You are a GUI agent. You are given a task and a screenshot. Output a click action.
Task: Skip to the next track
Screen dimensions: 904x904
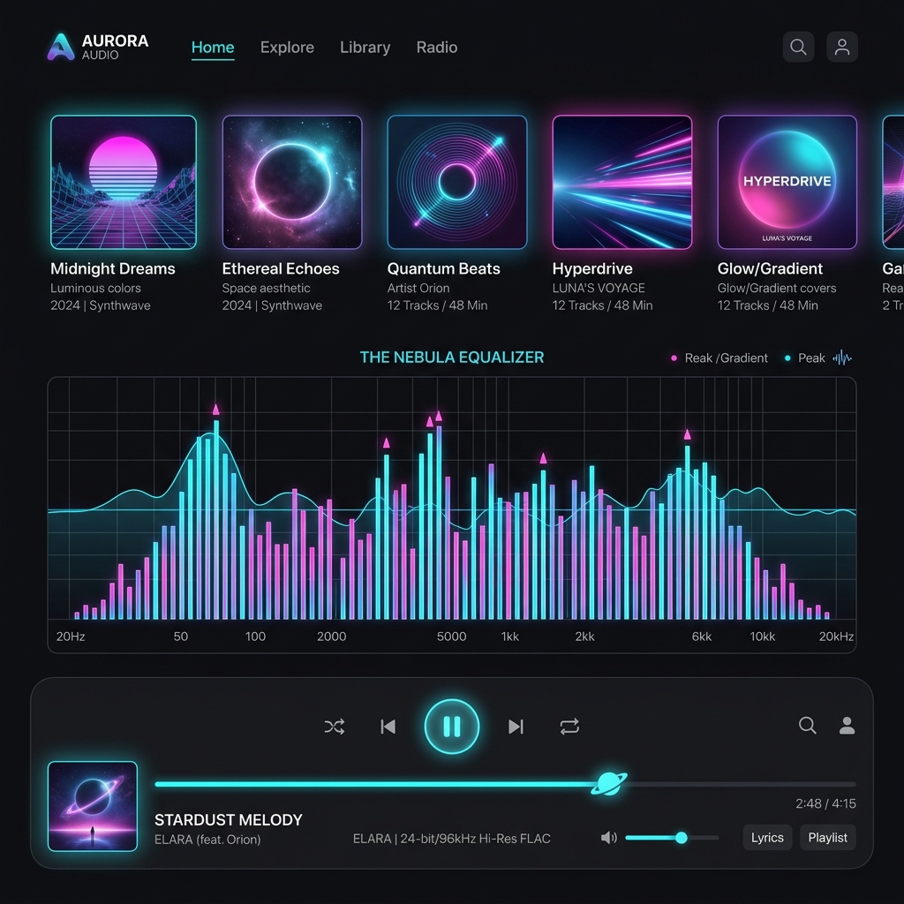516,727
